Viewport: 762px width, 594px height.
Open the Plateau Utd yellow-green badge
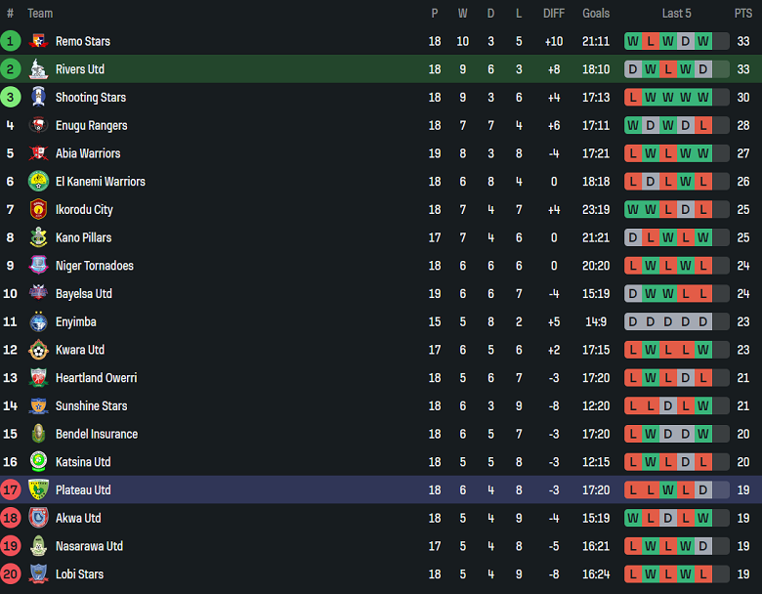[38, 490]
